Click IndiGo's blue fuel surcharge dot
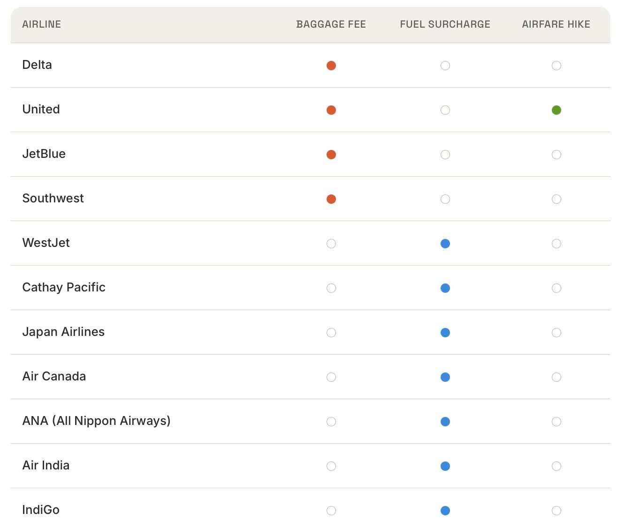Screen dimensions: 625x528 coord(445,511)
